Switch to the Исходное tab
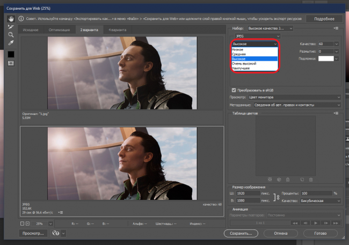The image size is (349, 245). 31,30
